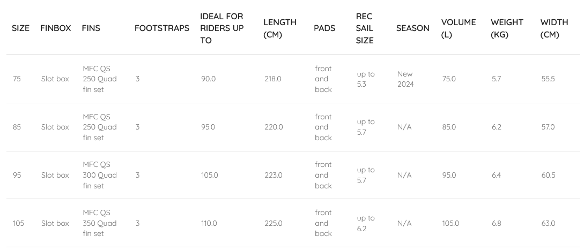This screenshot has width=584, height=251.
Task: Click the FINBOX column header
Action: click(55, 28)
